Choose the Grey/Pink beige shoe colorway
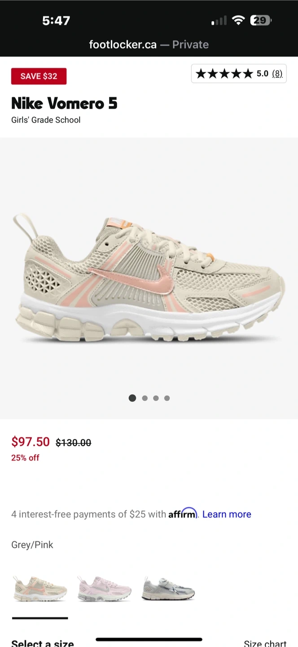 pyautogui.click(x=39, y=589)
